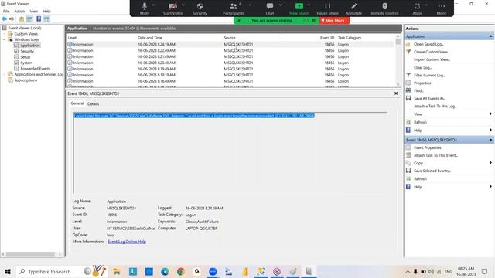
Task: Click Create Custom View action
Action: click(432, 52)
